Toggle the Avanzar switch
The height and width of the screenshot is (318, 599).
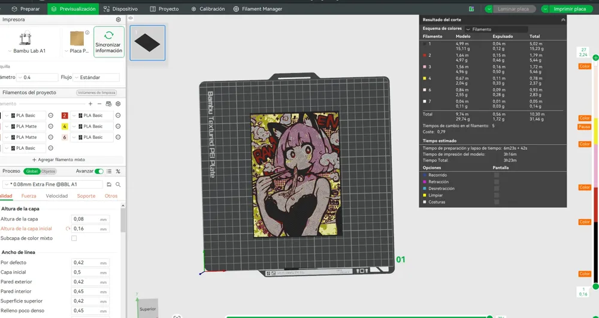[x=99, y=171]
